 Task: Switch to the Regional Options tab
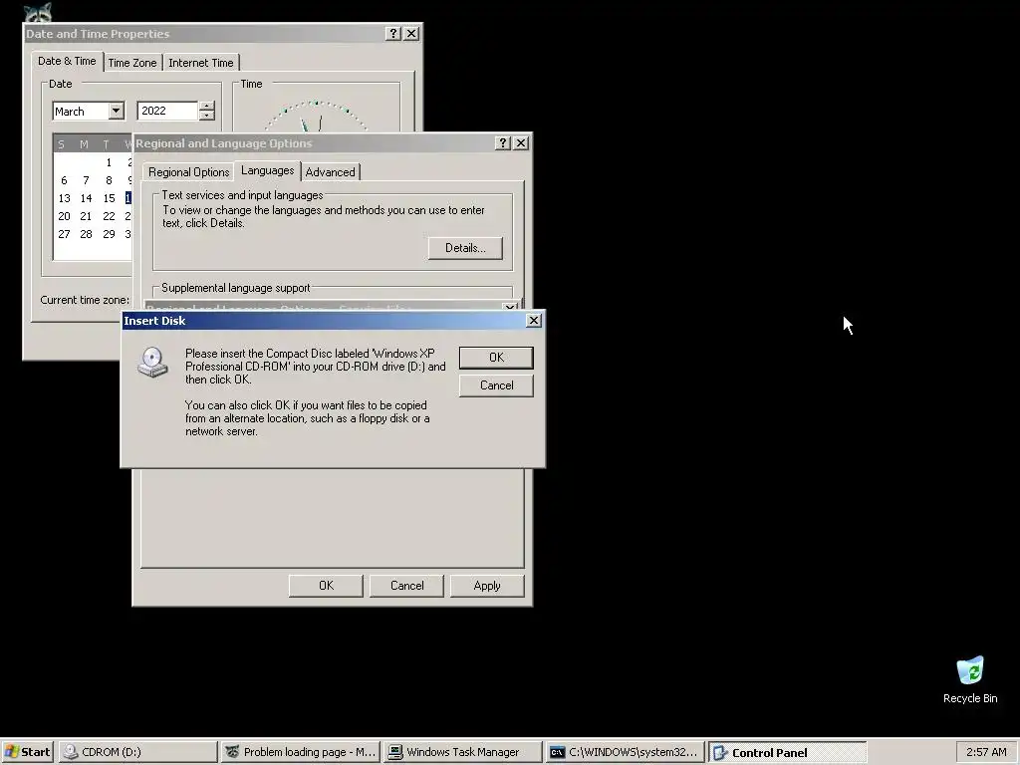188,171
